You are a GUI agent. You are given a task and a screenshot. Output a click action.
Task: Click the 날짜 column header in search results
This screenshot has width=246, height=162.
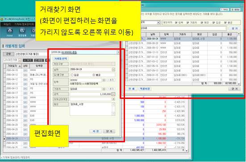coord(153,34)
